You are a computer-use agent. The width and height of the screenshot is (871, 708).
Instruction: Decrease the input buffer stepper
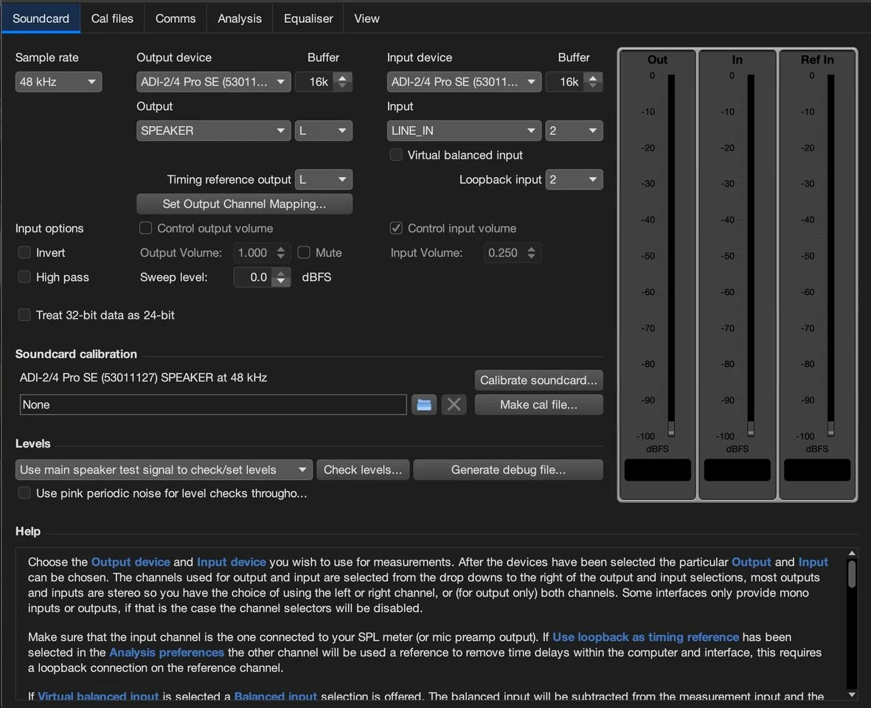(x=593, y=86)
